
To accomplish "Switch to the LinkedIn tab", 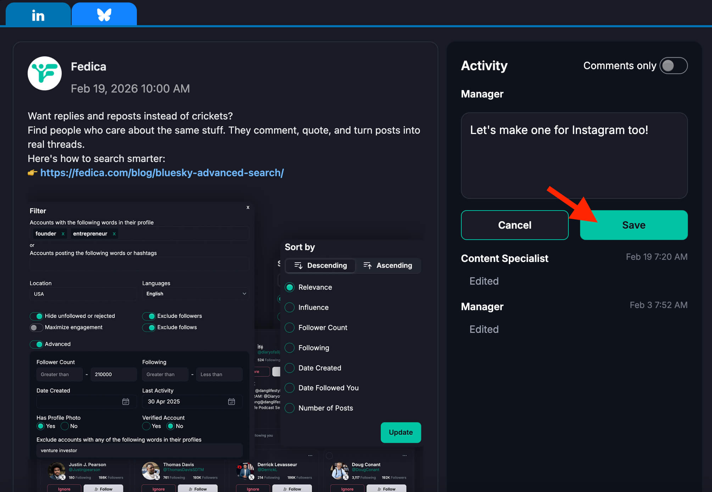I will [x=38, y=14].
